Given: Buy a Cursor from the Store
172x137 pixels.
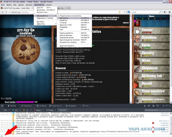Looking at the screenshot, I should [x=152, y=31].
